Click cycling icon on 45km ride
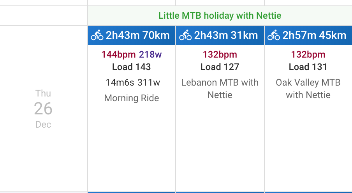This screenshot has height=193, width=352. [x=273, y=35]
